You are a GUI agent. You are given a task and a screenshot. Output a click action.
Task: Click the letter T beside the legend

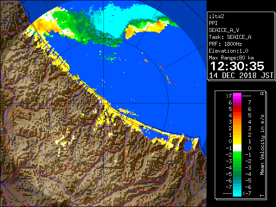pyautogui.click(x=263, y=195)
